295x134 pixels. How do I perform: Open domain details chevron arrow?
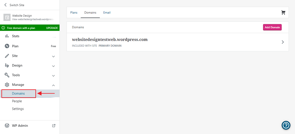pos(283,42)
